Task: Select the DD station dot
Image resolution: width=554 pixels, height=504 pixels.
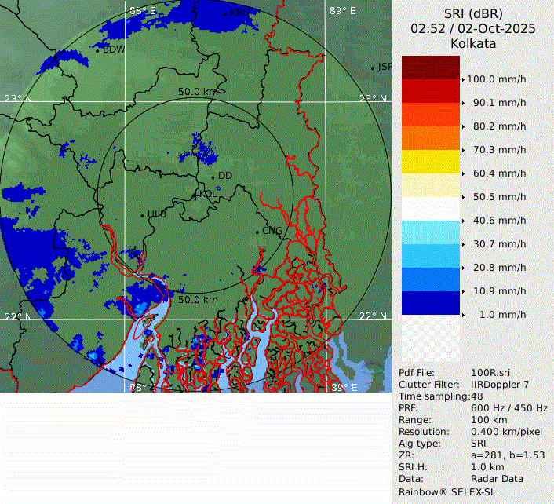Action: coord(213,177)
